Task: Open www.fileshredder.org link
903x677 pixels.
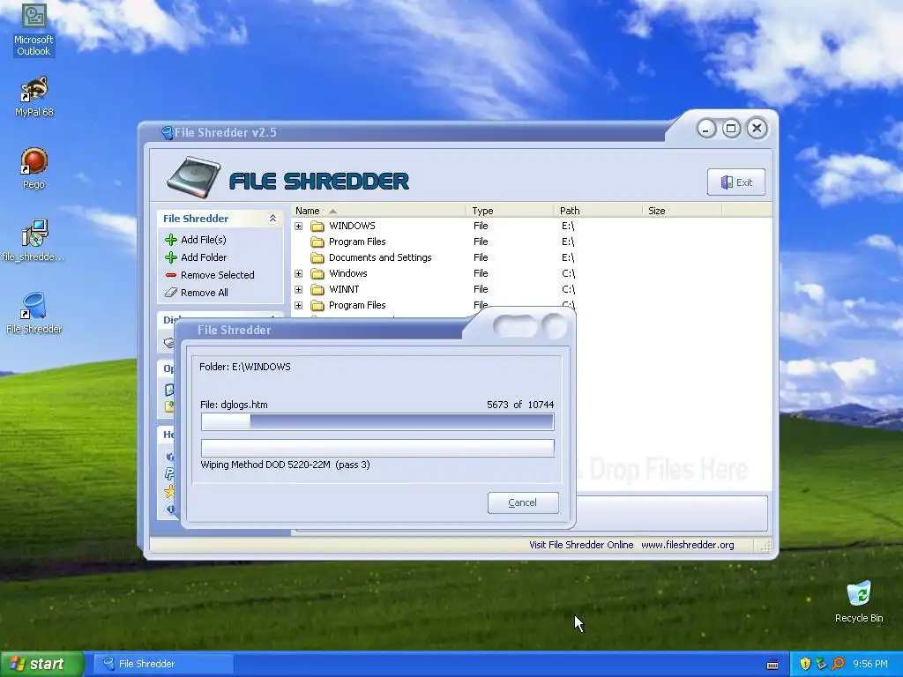Action: pos(688,545)
